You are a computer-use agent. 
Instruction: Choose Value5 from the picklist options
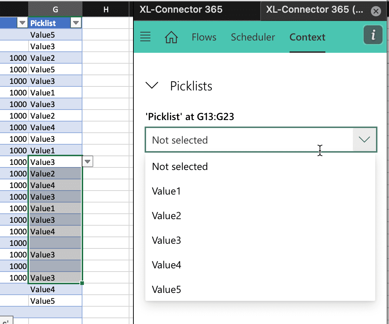pos(167,289)
